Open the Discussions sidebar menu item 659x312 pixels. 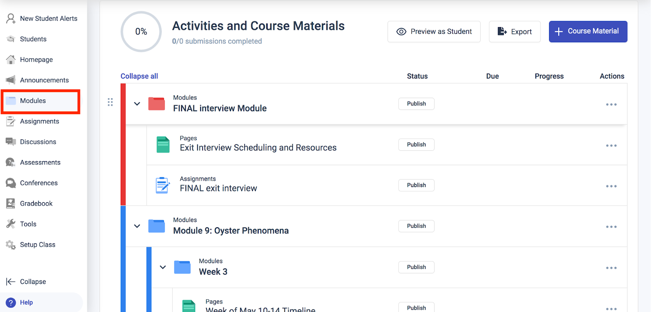pyautogui.click(x=38, y=142)
